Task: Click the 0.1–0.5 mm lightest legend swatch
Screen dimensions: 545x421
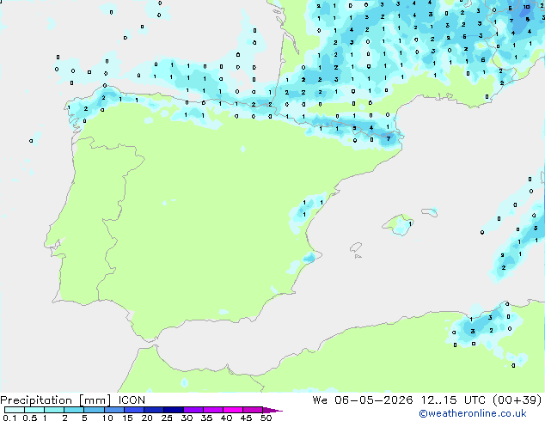Action: pos(15,410)
